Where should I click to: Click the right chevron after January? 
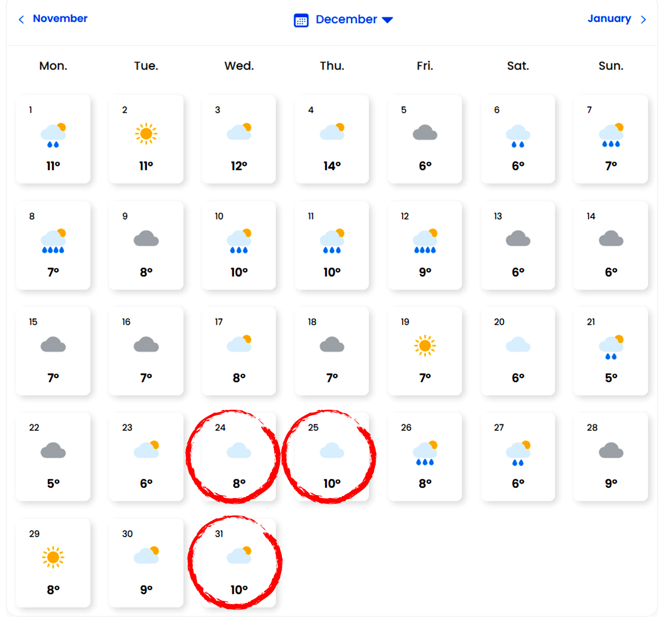point(644,20)
